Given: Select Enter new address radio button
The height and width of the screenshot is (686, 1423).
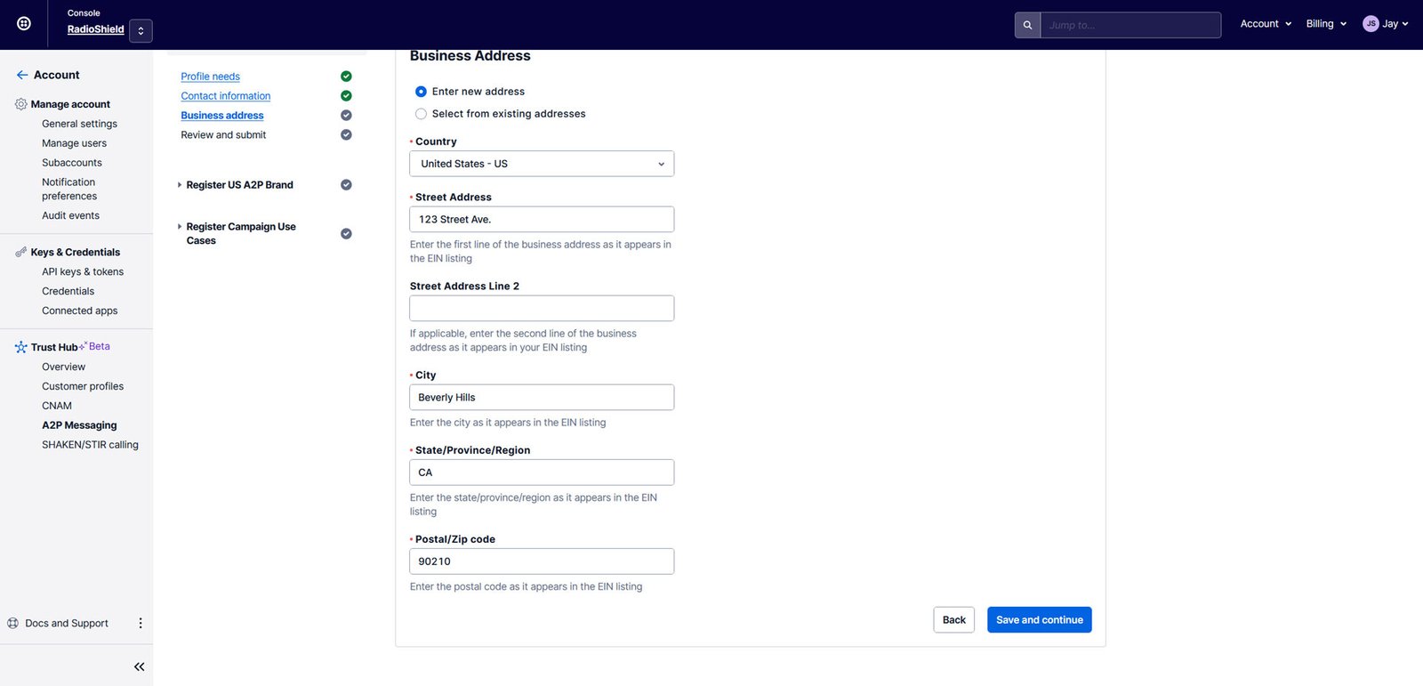Looking at the screenshot, I should 421,92.
